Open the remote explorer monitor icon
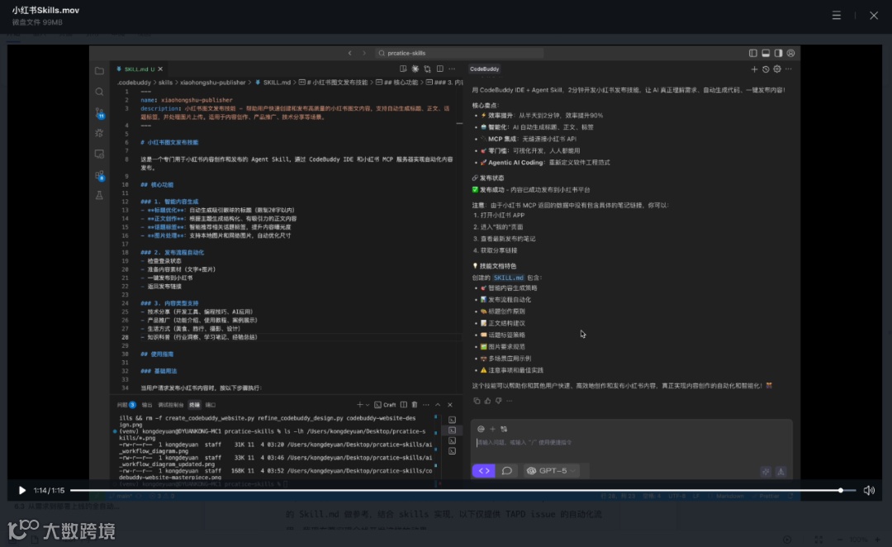892x547 pixels. tap(100, 155)
